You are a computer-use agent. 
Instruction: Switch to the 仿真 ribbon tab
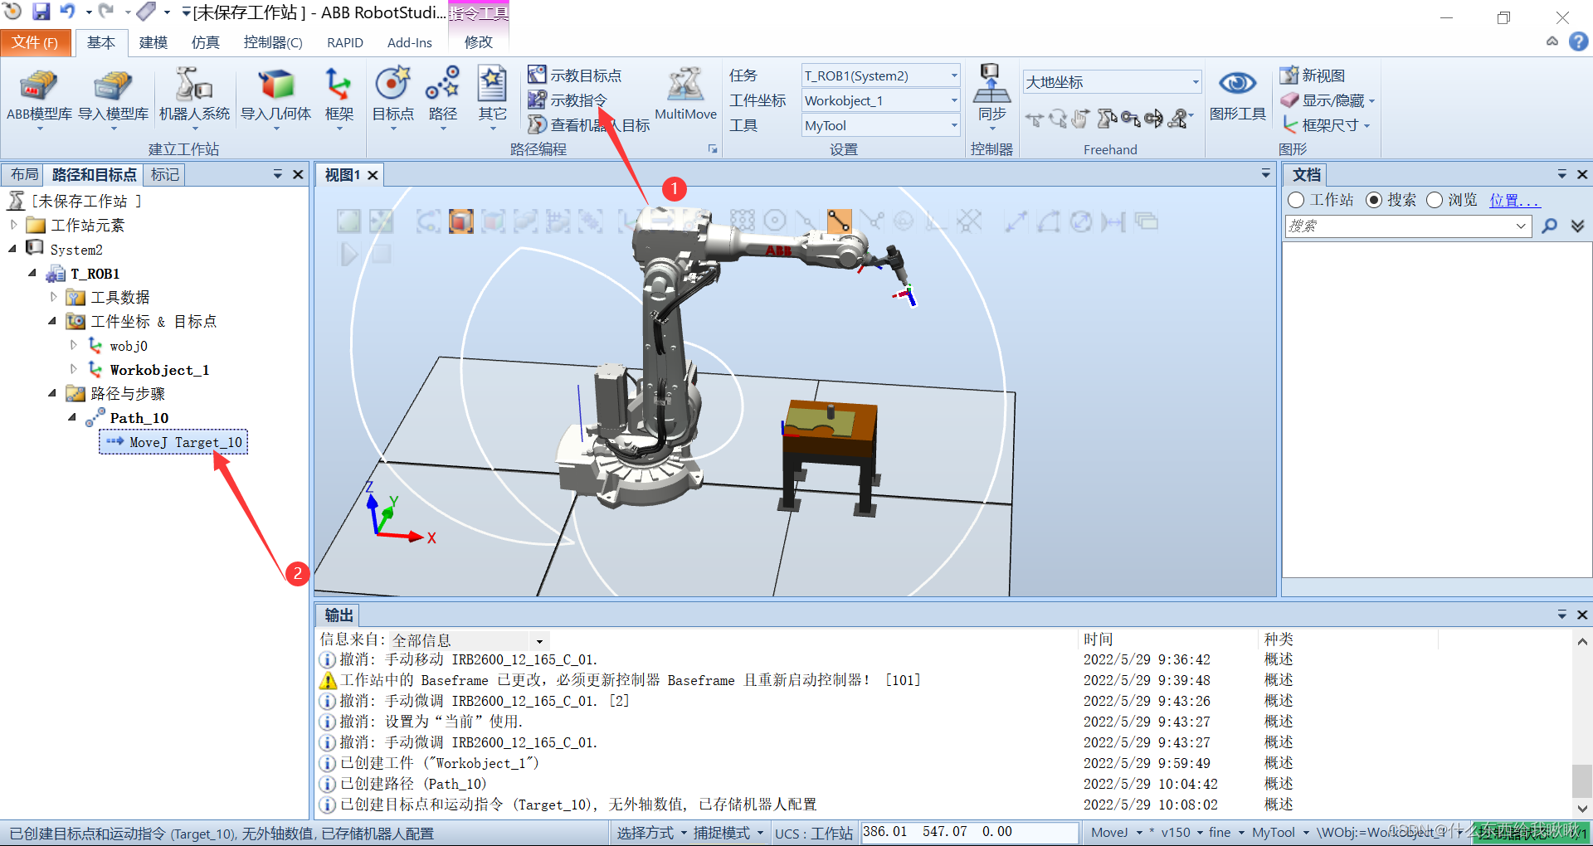tap(205, 42)
